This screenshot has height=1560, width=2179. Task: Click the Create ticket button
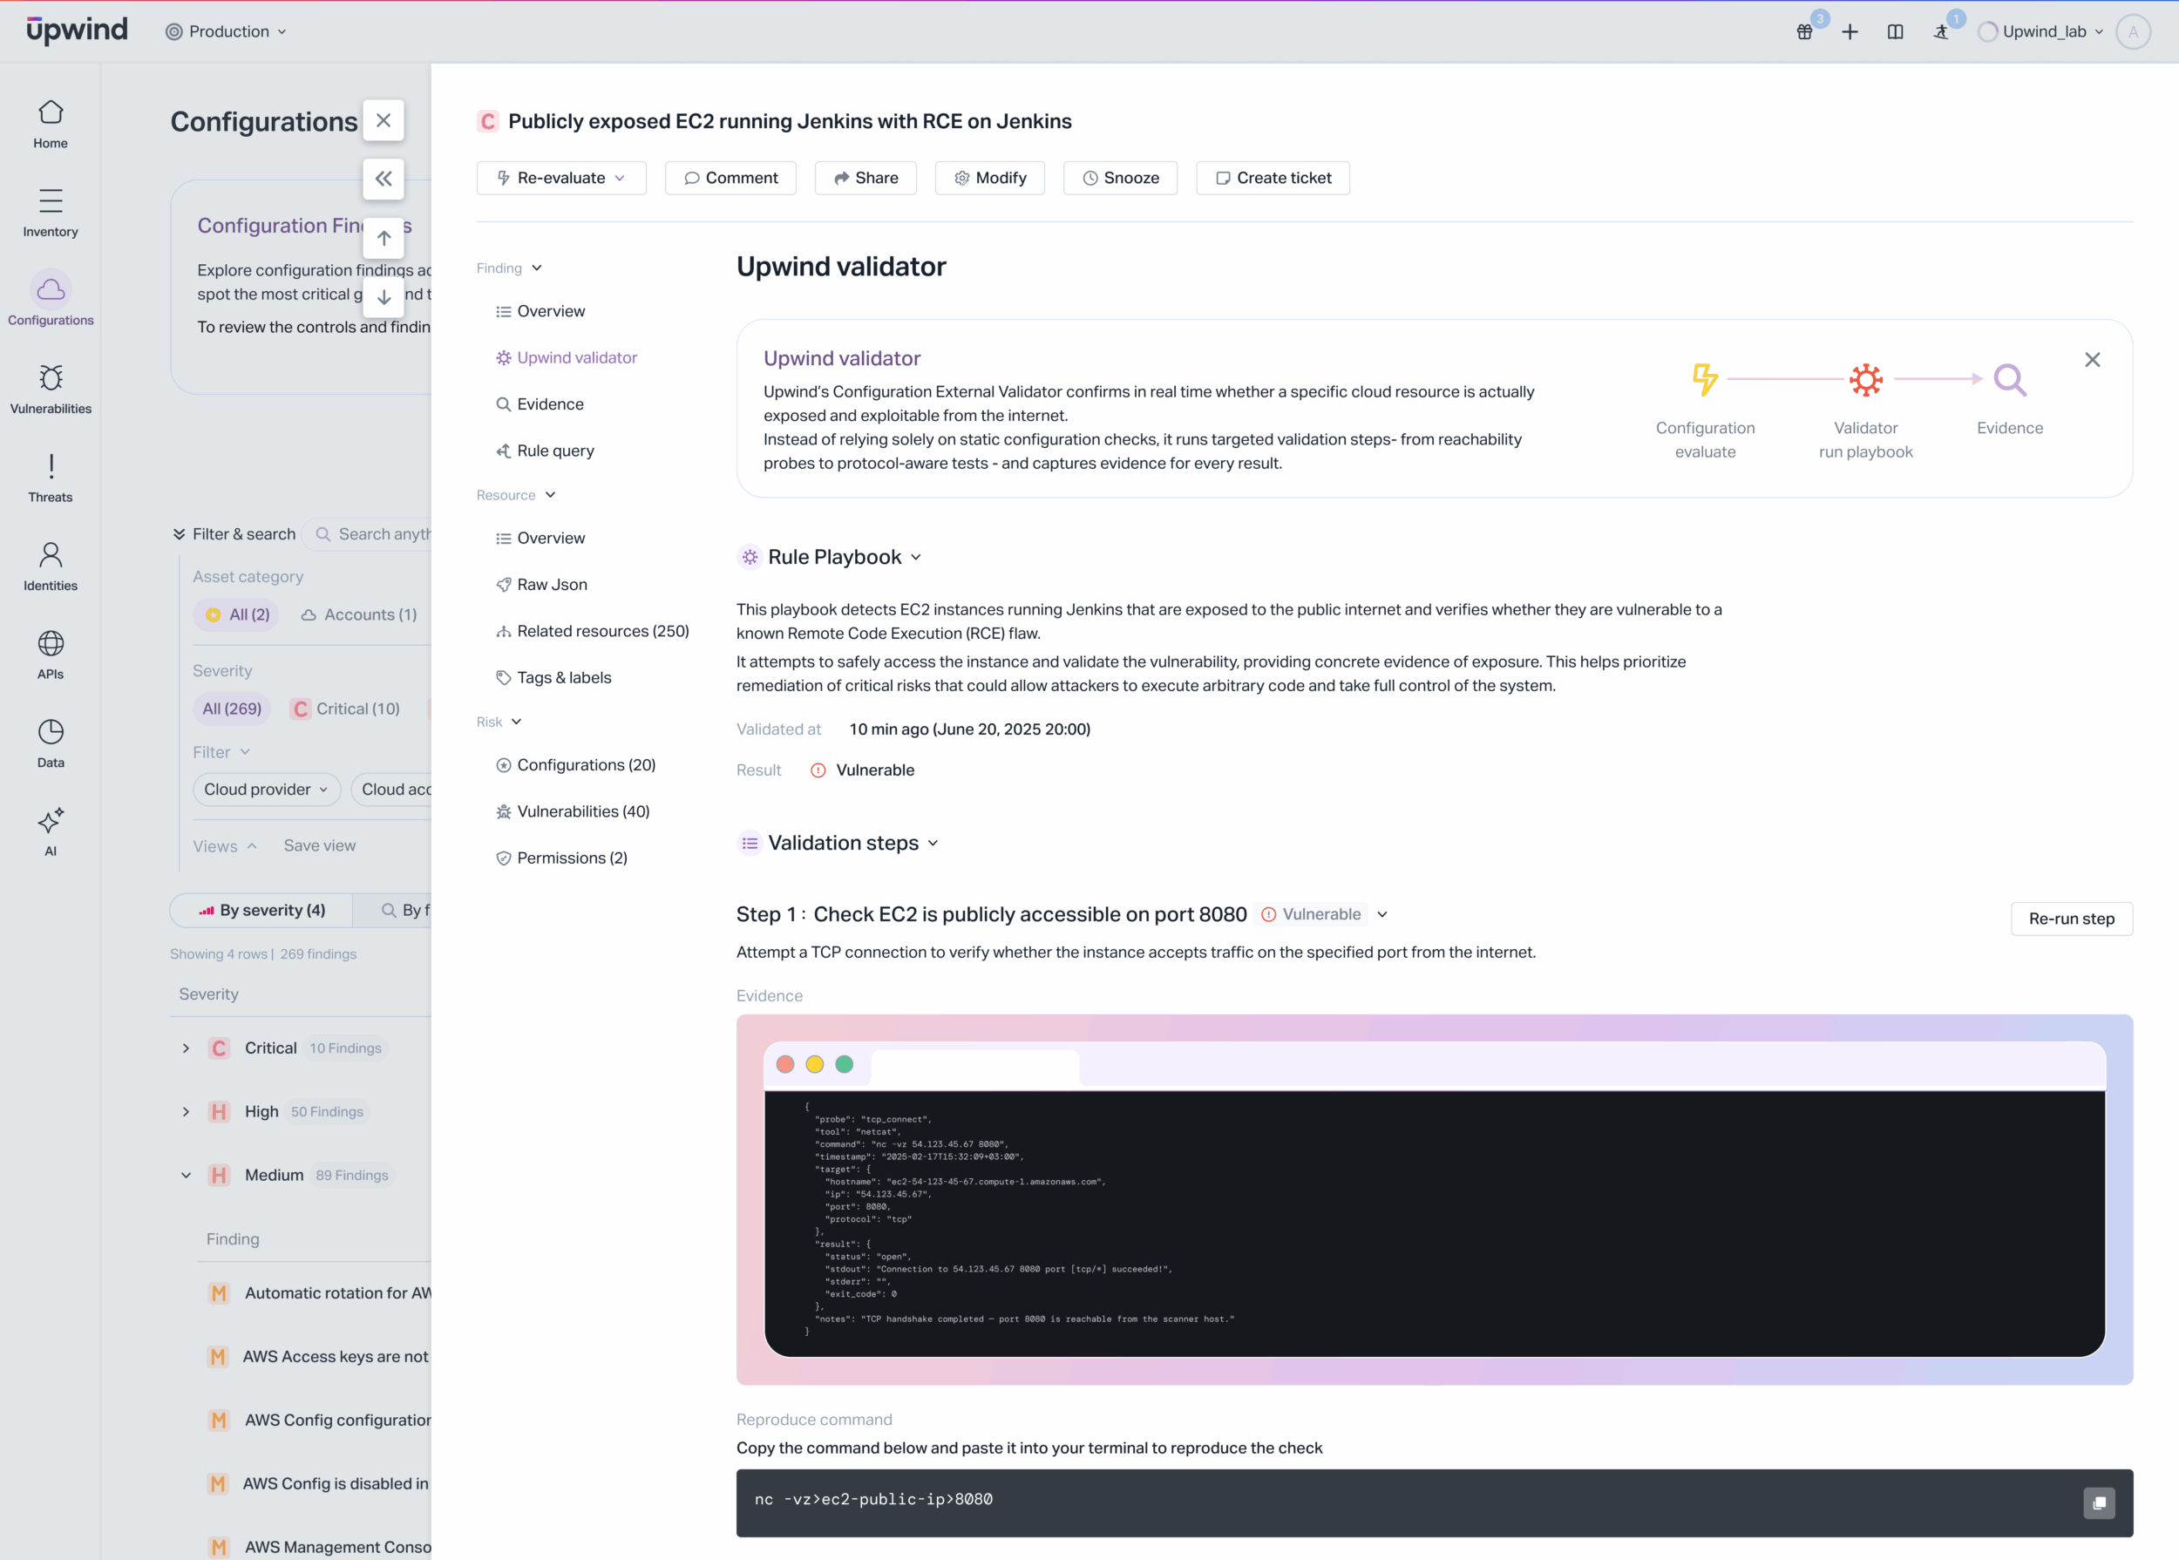1272,178
